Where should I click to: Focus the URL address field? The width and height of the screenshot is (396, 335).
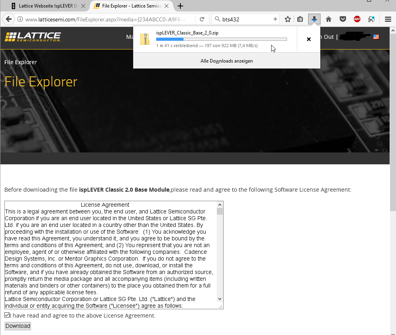pos(105,19)
